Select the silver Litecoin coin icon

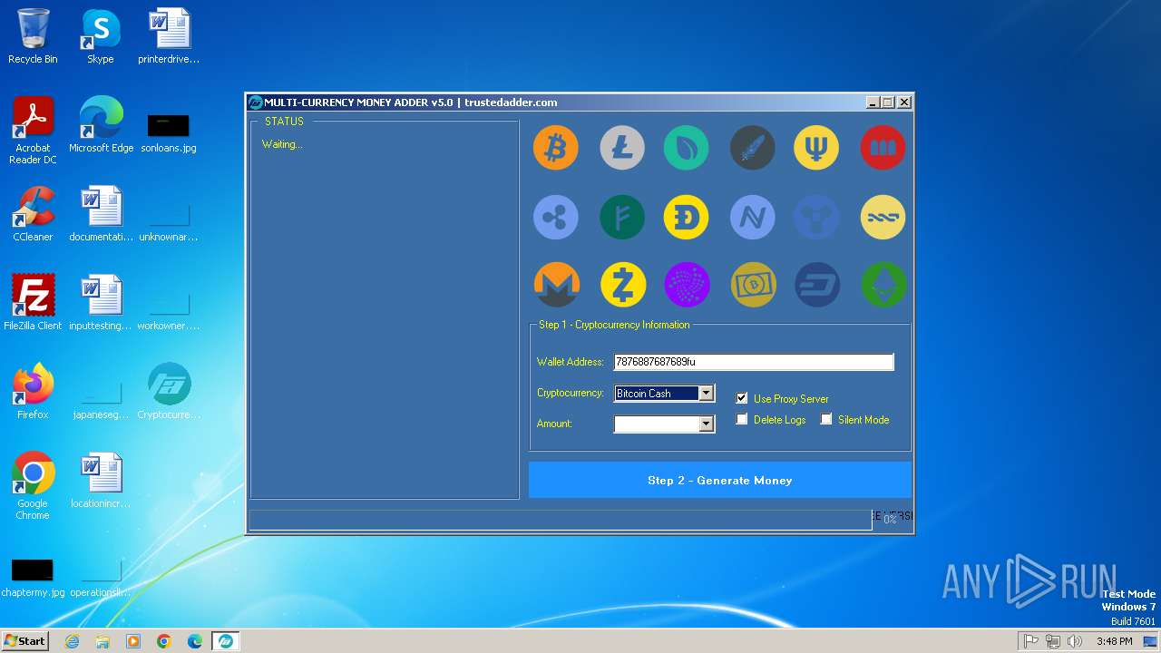[622, 148]
